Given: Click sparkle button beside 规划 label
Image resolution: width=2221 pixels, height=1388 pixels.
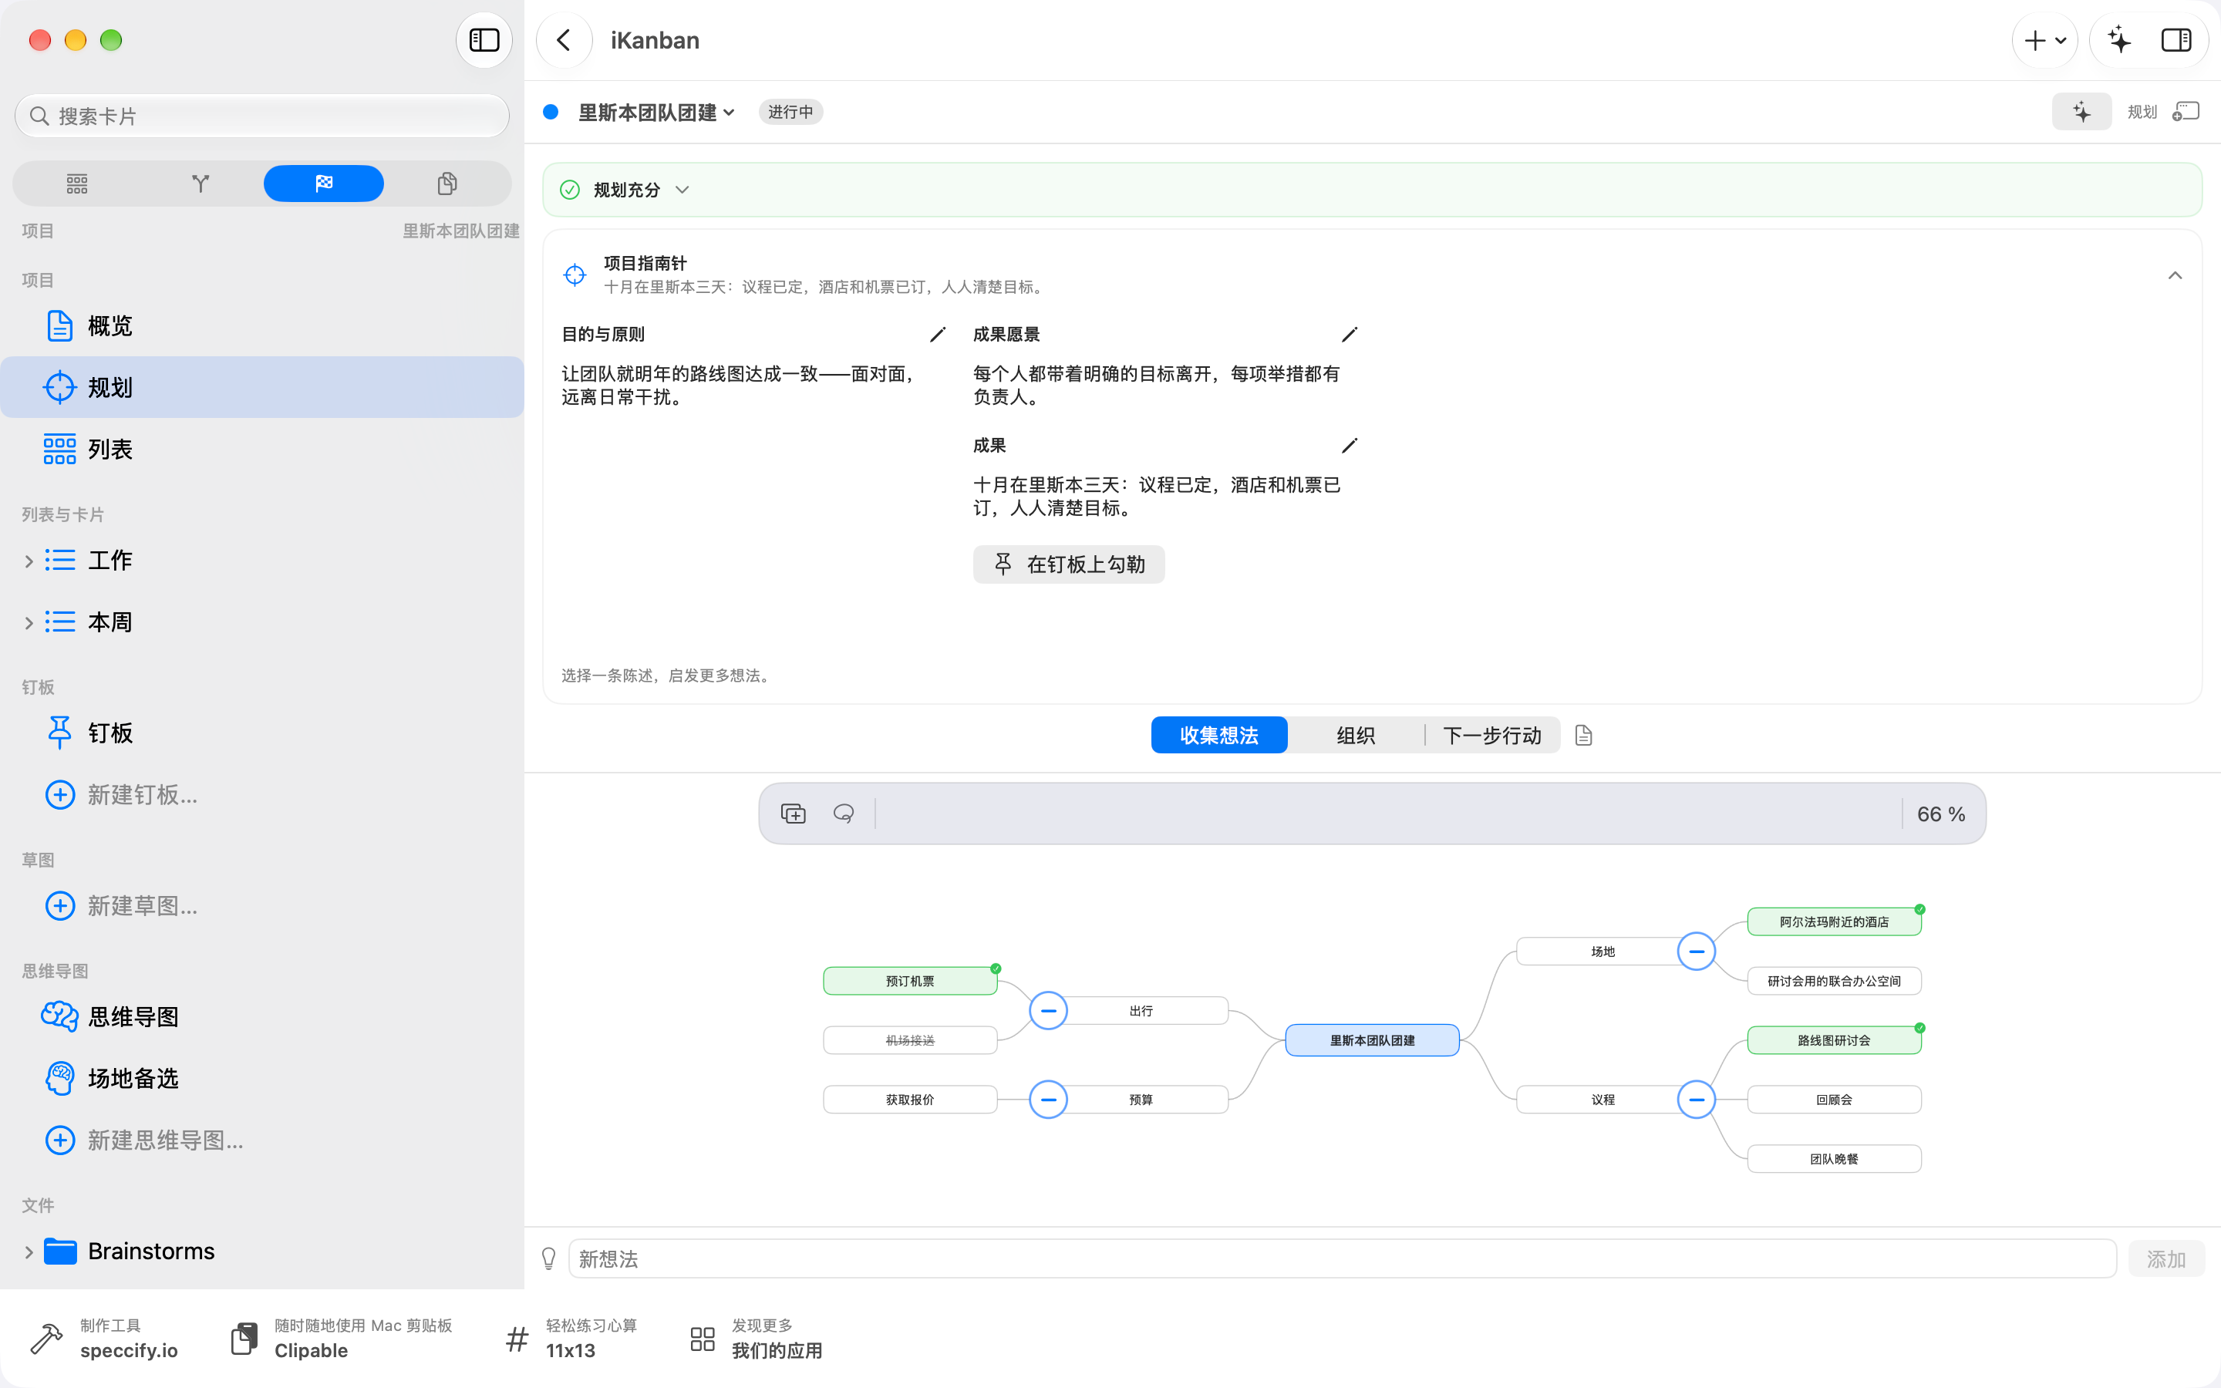Looking at the screenshot, I should (2081, 112).
